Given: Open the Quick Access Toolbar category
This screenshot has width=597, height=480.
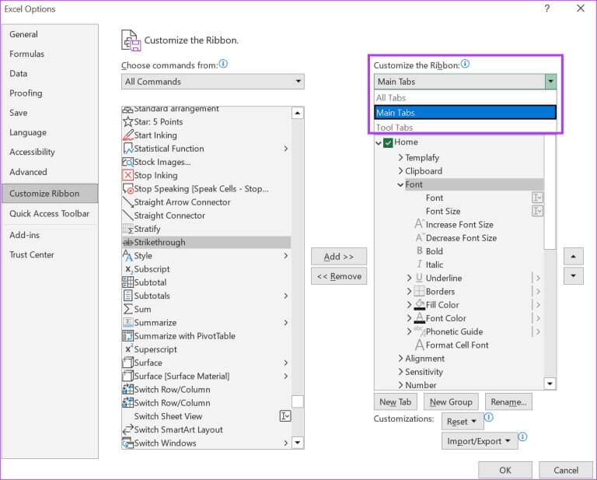Looking at the screenshot, I should [49, 214].
